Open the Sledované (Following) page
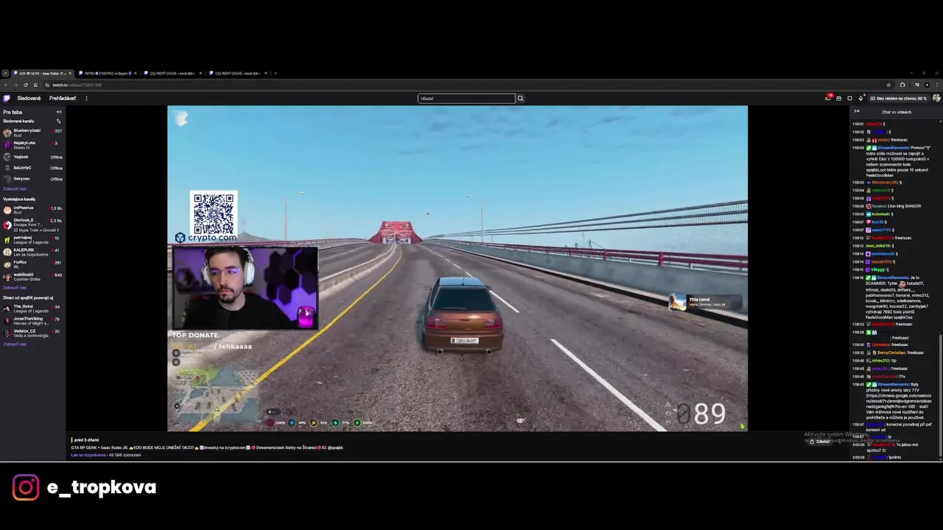Viewport: 943px width, 530px height. tap(29, 98)
